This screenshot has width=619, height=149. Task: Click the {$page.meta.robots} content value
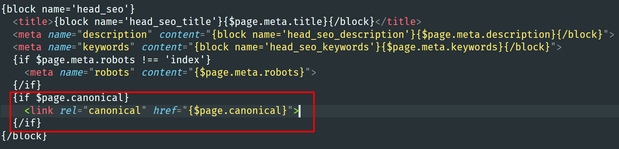[249, 73]
